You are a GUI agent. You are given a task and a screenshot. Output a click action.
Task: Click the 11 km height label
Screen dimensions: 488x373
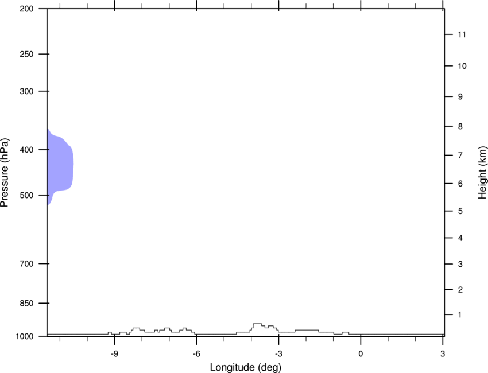pyautogui.click(x=462, y=34)
